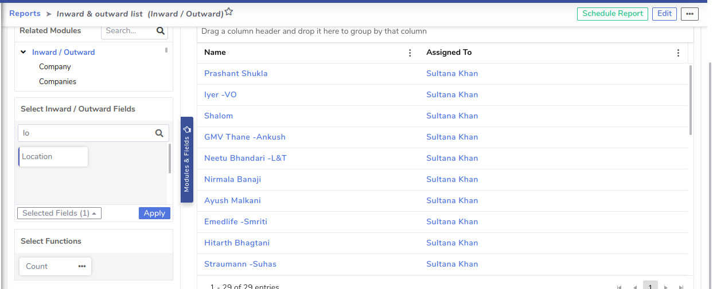Mark report as favorite with star icon
This screenshot has height=289, width=713.
229,11
